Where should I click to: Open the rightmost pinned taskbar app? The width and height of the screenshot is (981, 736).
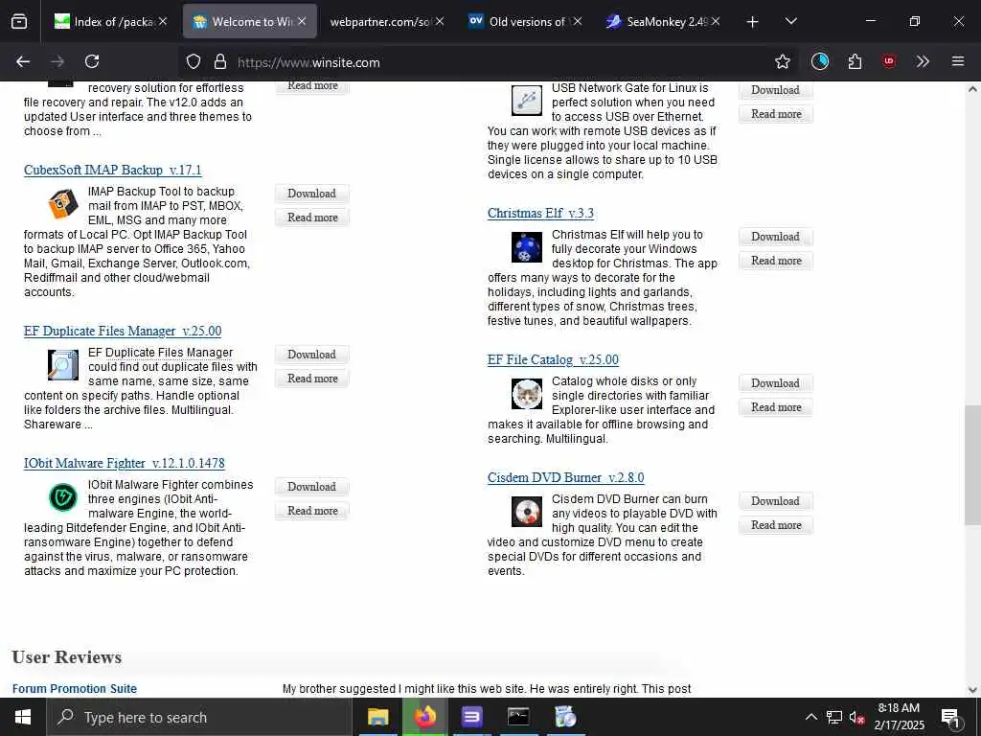tap(565, 717)
